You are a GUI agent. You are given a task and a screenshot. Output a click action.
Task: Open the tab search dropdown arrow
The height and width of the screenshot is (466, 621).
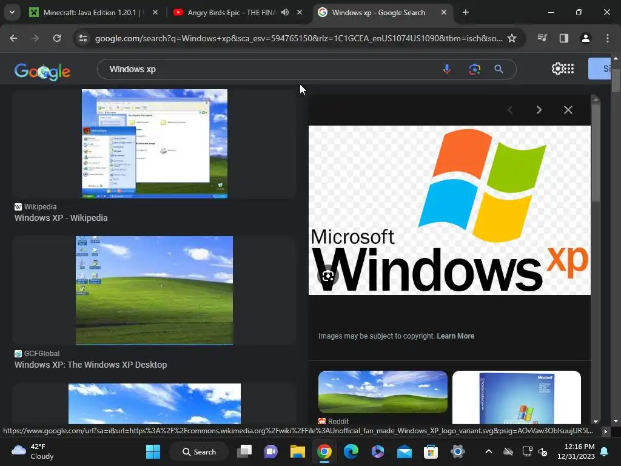[12, 12]
